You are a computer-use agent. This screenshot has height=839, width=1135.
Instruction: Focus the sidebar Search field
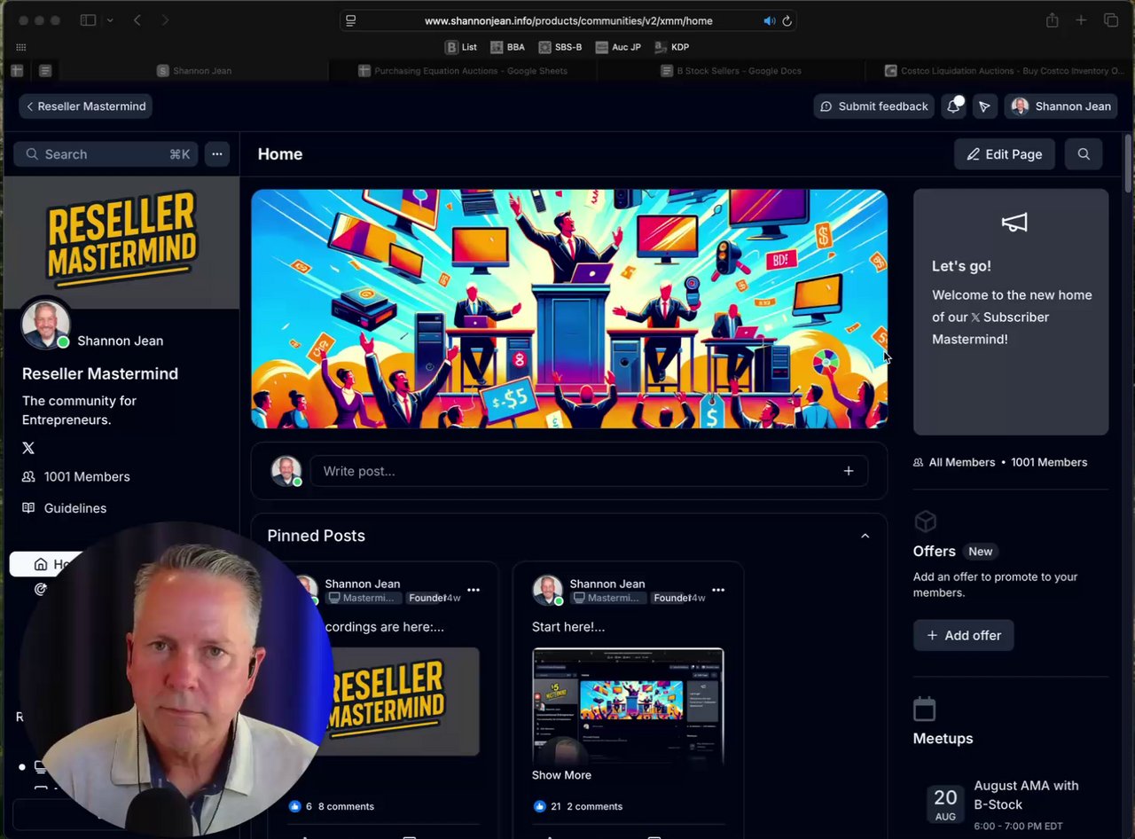tap(106, 154)
